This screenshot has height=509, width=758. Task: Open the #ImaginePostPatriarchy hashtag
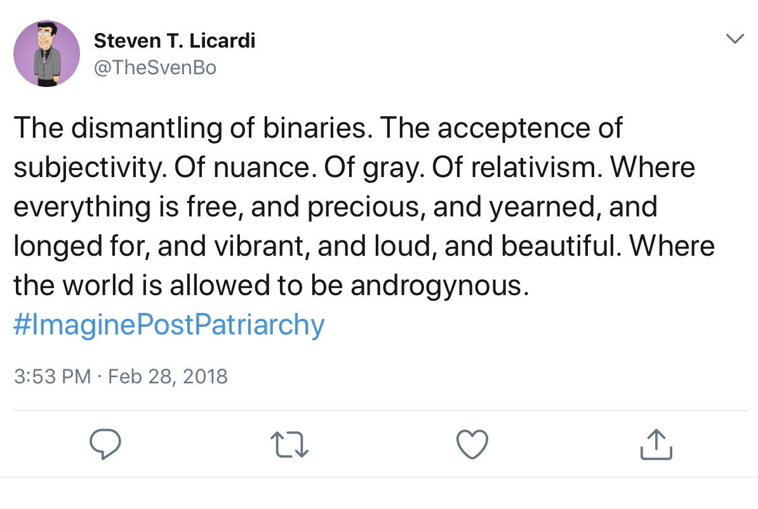pos(169,324)
